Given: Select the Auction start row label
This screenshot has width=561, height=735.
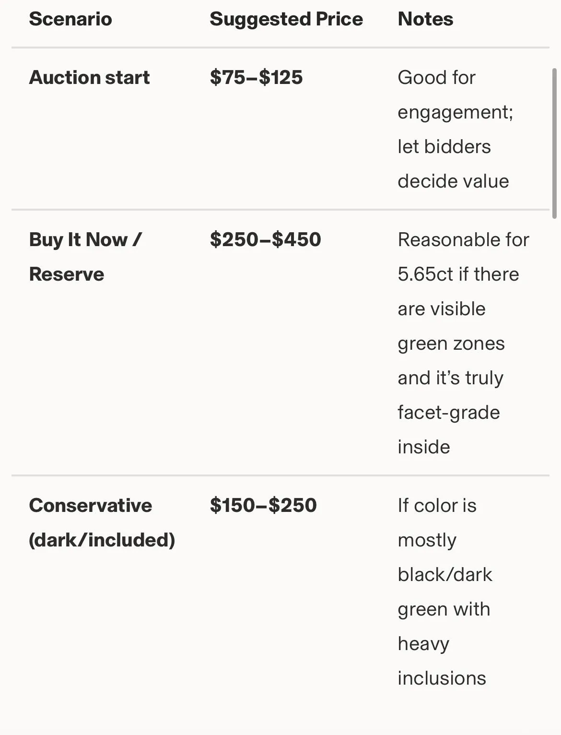Looking at the screenshot, I should click(x=89, y=77).
